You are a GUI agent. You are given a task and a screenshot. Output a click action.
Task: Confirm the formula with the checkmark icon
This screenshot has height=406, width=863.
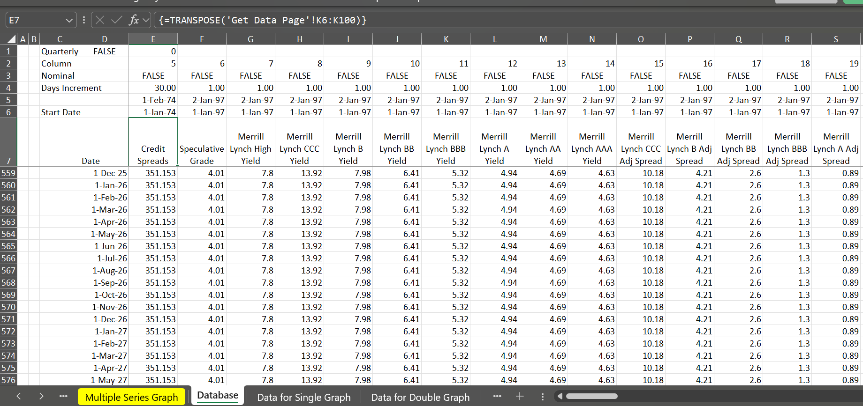[117, 20]
